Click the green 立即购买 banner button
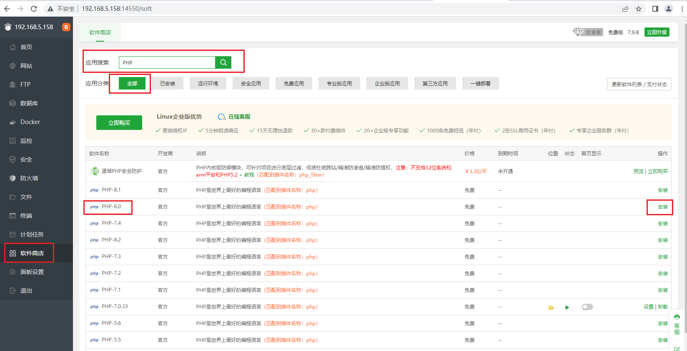The width and height of the screenshot is (687, 351). [x=119, y=123]
